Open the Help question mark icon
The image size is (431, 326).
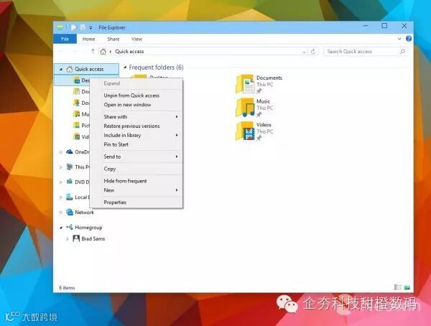pos(409,39)
